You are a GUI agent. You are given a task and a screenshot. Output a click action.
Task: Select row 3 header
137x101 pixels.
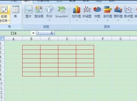(2, 52)
